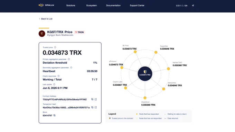Image resolution: width=235 pixels, height=132 pixels.
Task: Click the Bit Pool price label
Action: coord(130,49)
